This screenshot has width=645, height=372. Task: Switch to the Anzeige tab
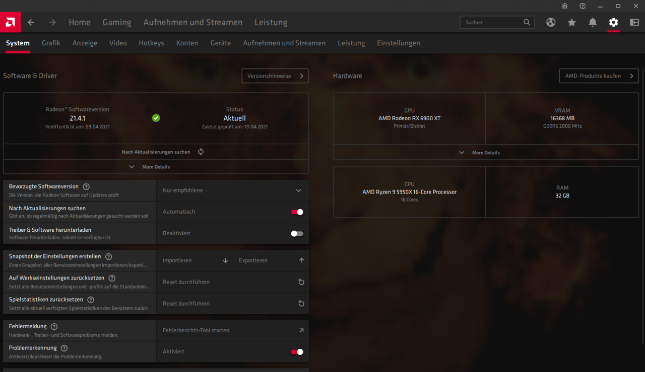pyautogui.click(x=85, y=43)
